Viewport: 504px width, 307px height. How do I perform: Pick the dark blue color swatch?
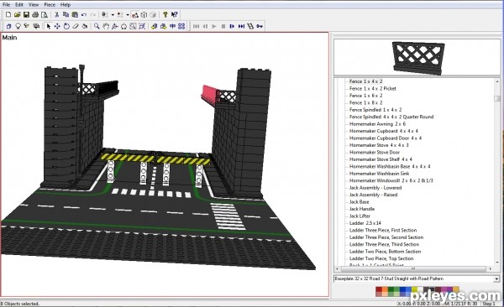402,289
